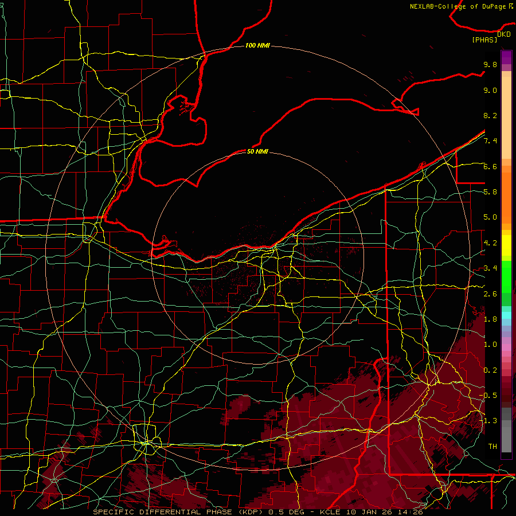This screenshot has height=516, width=516.
Task: Pick the bright green segment of the color bar
Action: coord(506,276)
